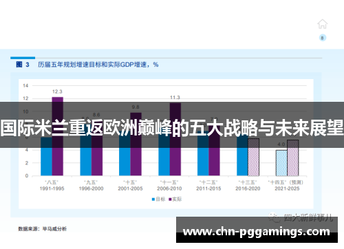Select the 2021-2025 forecast axis label

pos(287,188)
